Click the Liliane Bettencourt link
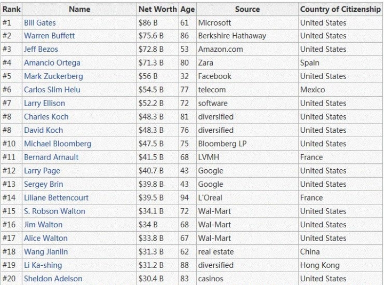This screenshot has width=384, height=285. (56, 198)
